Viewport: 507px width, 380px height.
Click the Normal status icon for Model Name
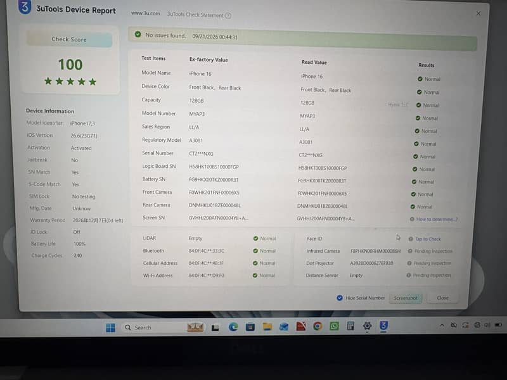coord(420,79)
